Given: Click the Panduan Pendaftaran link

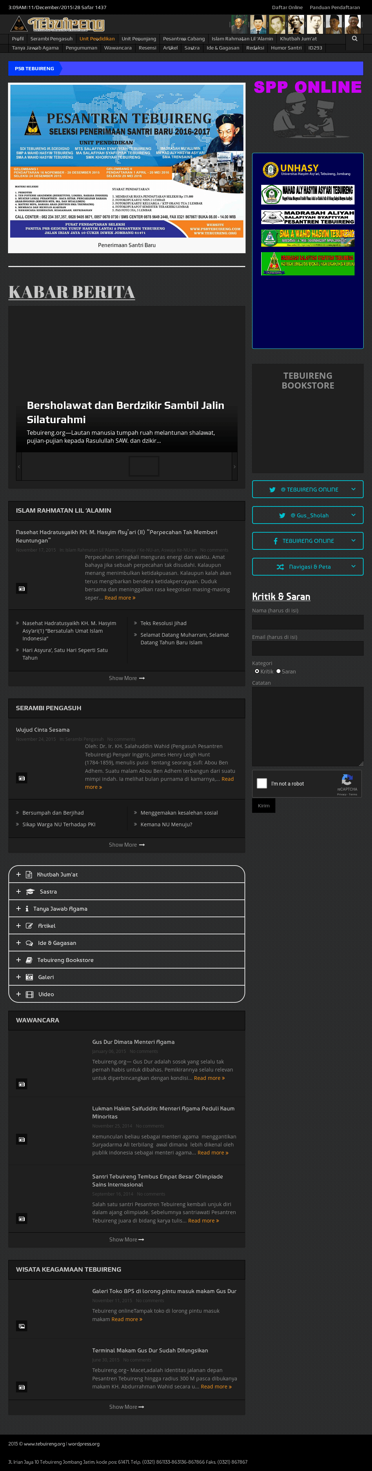Looking at the screenshot, I should 334,7.
